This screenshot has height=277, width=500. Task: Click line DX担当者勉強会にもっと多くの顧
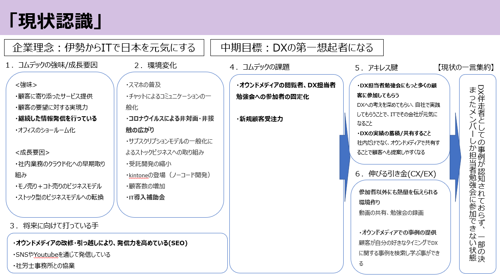397,85
